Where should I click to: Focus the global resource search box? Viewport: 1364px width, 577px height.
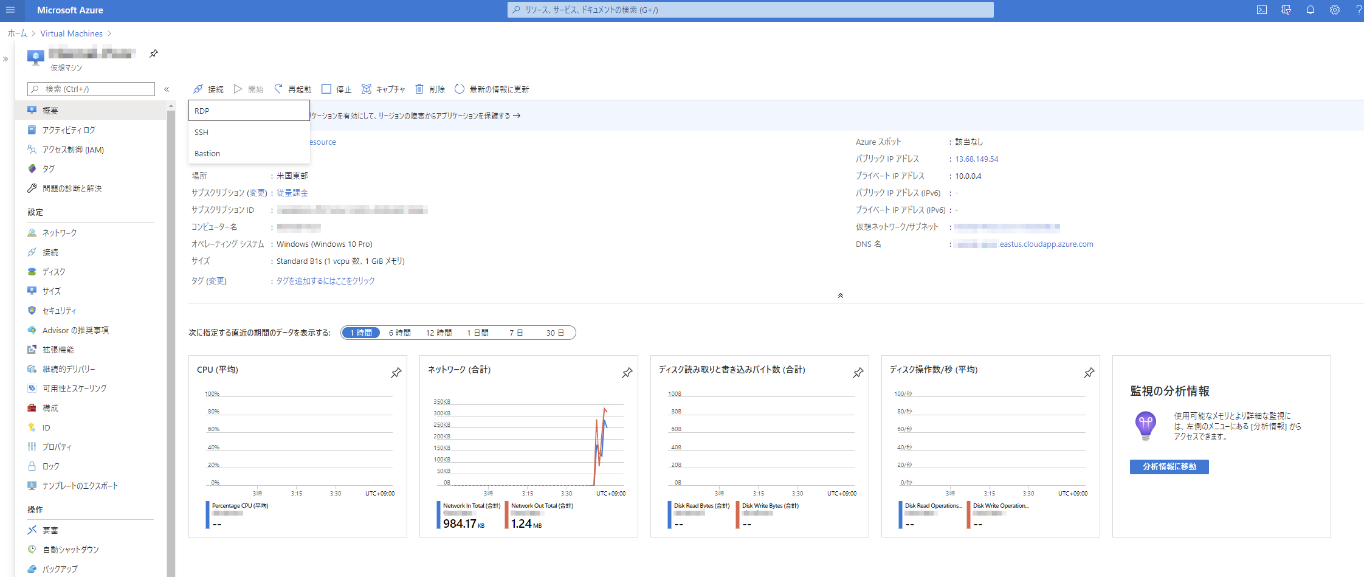pyautogui.click(x=751, y=10)
